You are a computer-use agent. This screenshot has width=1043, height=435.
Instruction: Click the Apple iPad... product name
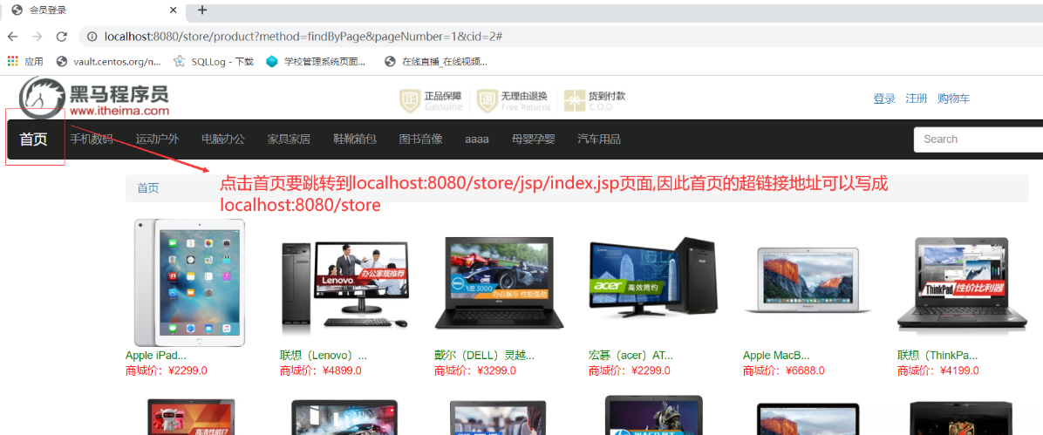coord(155,355)
